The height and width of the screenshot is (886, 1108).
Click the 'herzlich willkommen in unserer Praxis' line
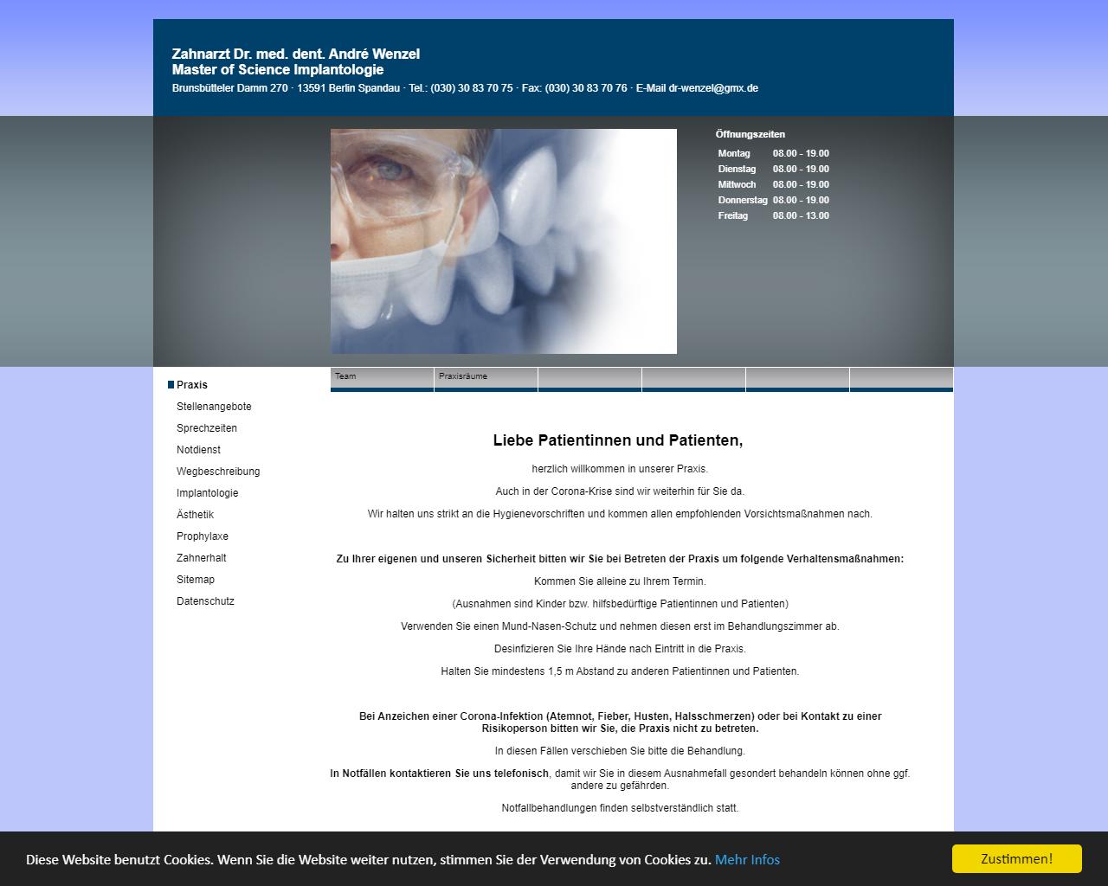[x=620, y=469]
